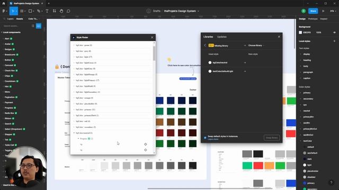
Task: Go to the Figma home tab
Action: coord(4,4)
